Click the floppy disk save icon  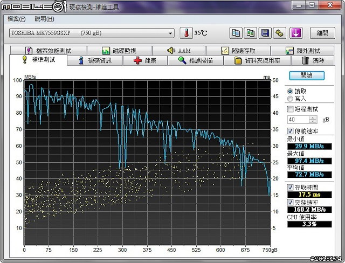click(x=265, y=33)
